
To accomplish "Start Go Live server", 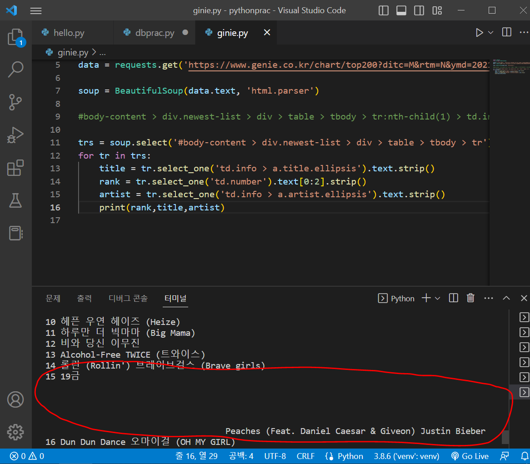I will (470, 456).
